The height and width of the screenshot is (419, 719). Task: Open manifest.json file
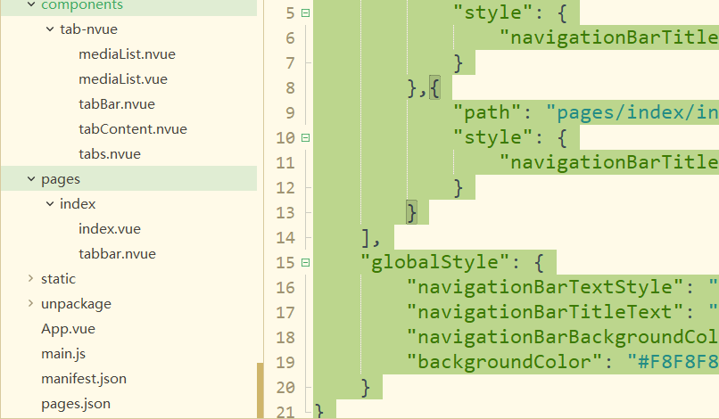click(x=84, y=379)
